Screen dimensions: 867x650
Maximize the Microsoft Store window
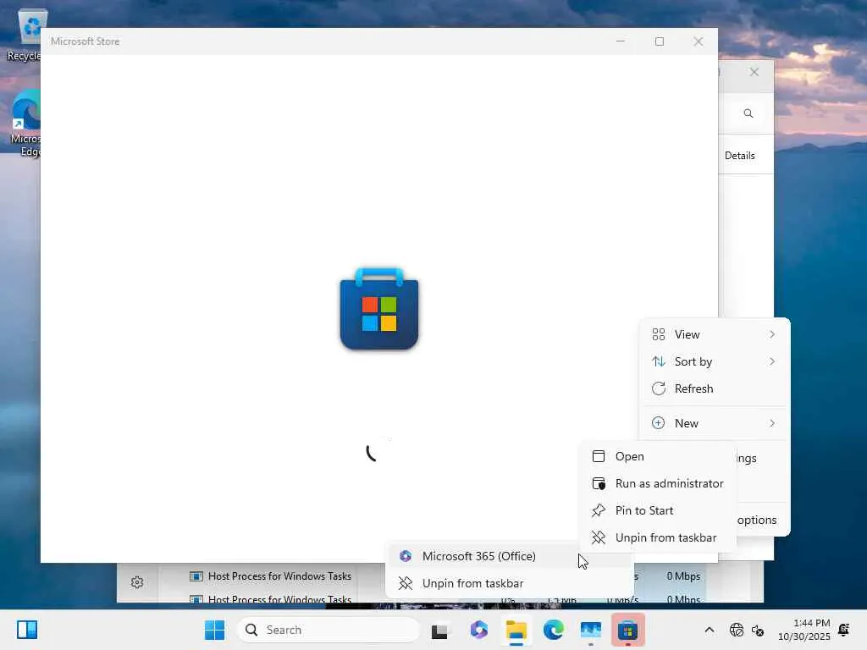[659, 41]
